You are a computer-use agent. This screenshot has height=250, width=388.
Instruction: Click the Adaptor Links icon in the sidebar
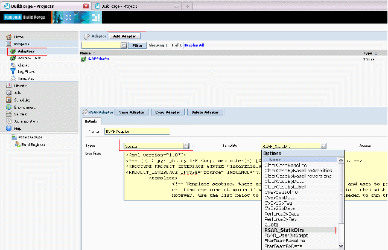click(x=13, y=58)
